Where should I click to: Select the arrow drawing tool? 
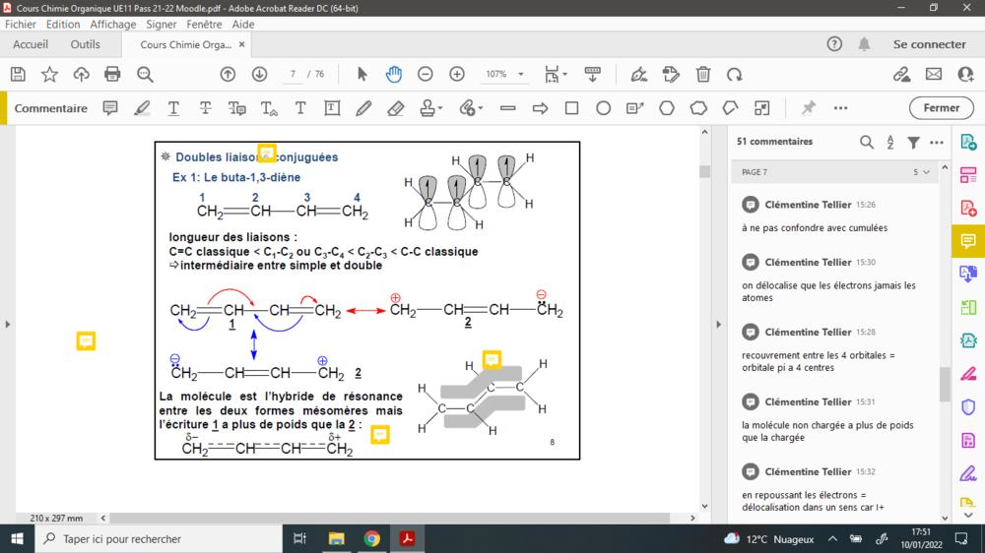pos(540,108)
